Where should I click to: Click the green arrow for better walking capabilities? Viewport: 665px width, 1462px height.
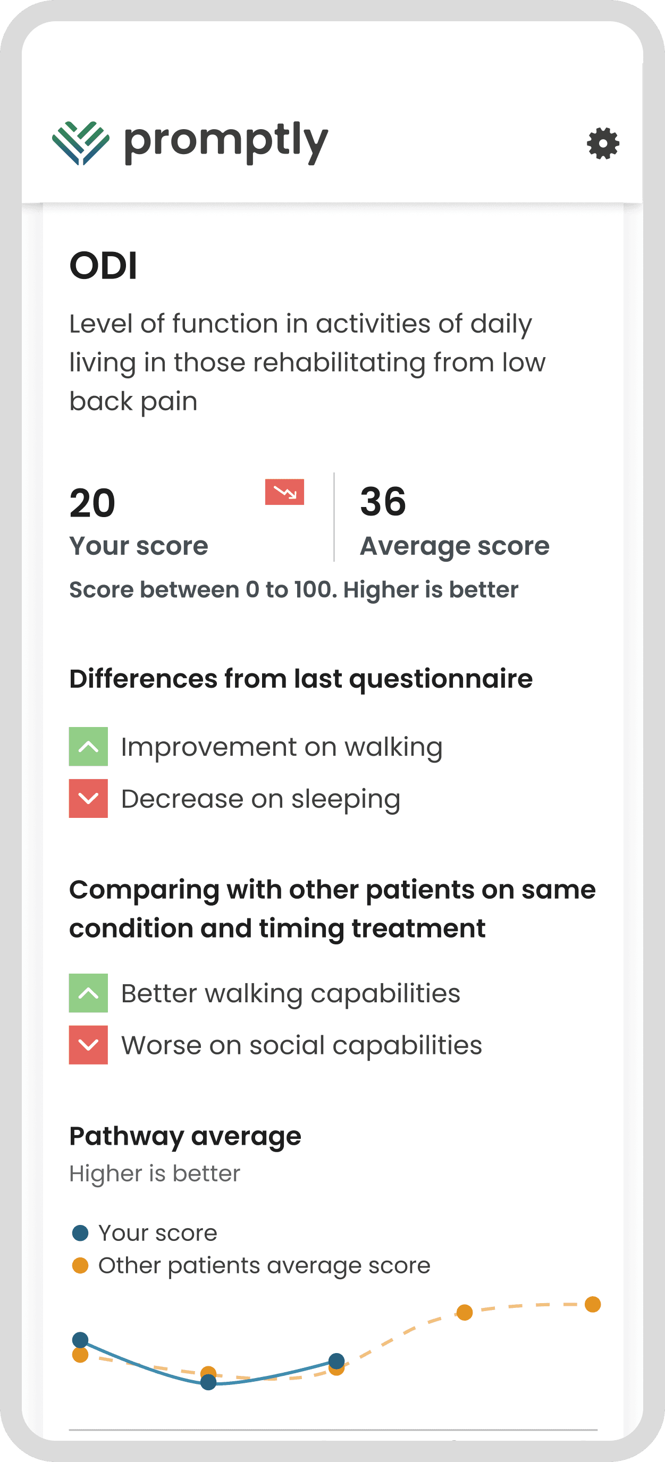(x=88, y=993)
